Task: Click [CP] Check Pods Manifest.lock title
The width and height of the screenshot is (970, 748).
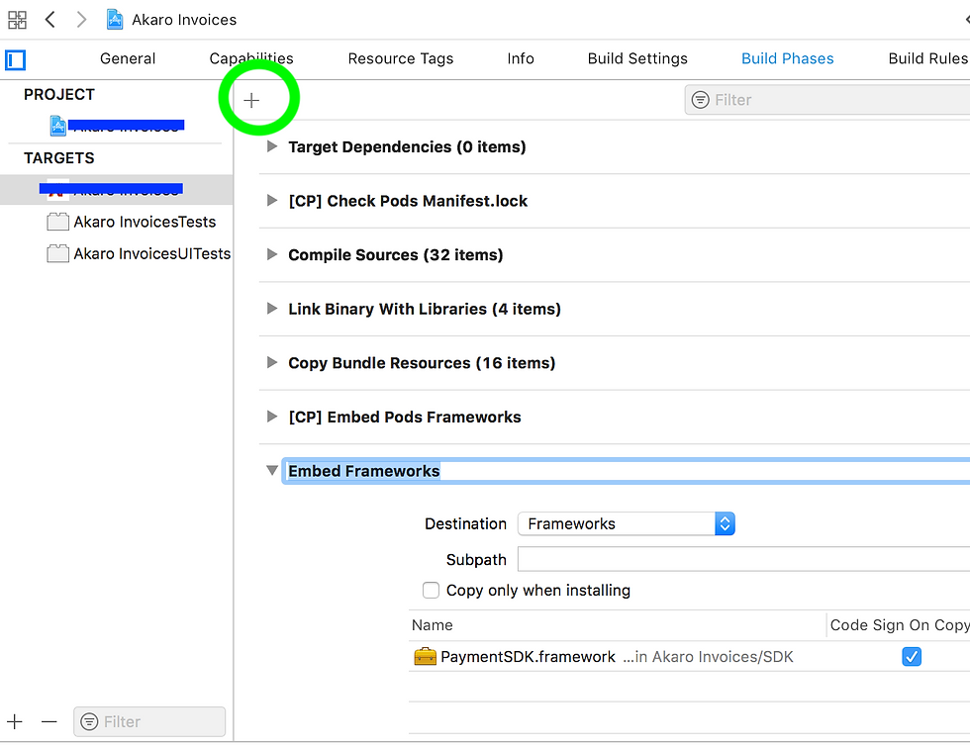Action: point(408,201)
